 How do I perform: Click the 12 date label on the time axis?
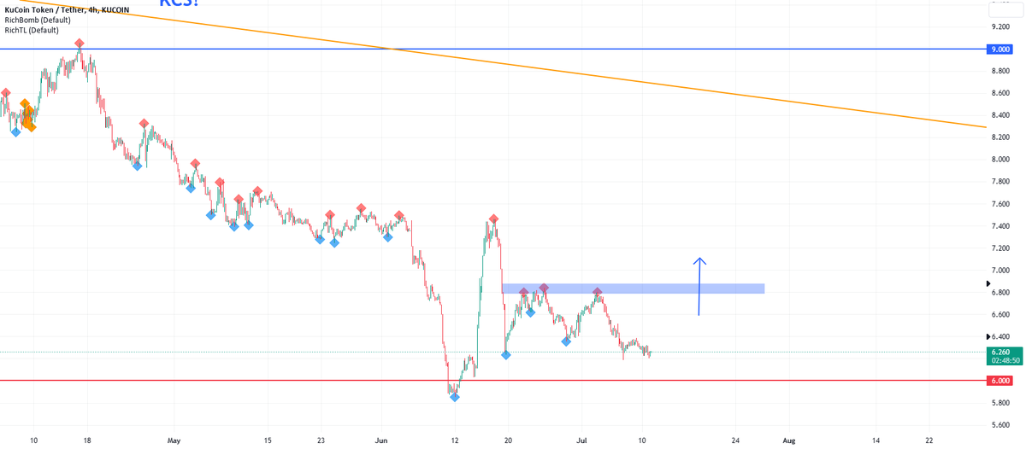tap(455, 440)
